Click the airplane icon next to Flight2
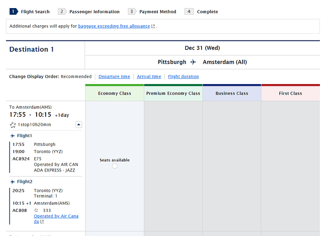 [13, 181]
